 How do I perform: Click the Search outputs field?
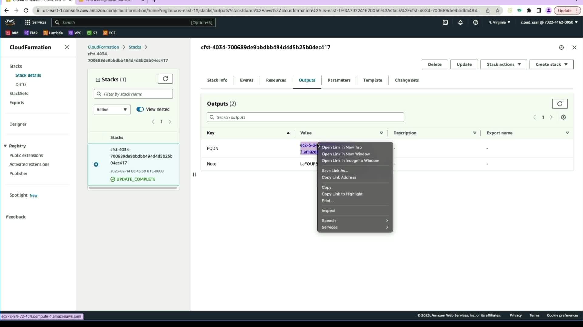305,117
